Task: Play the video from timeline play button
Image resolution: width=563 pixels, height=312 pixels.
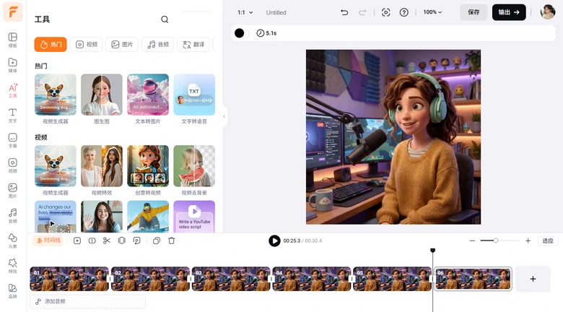Action: (274, 240)
